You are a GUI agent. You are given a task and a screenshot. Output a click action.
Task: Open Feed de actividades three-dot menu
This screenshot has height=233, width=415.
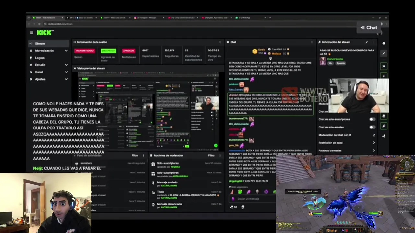point(144,156)
